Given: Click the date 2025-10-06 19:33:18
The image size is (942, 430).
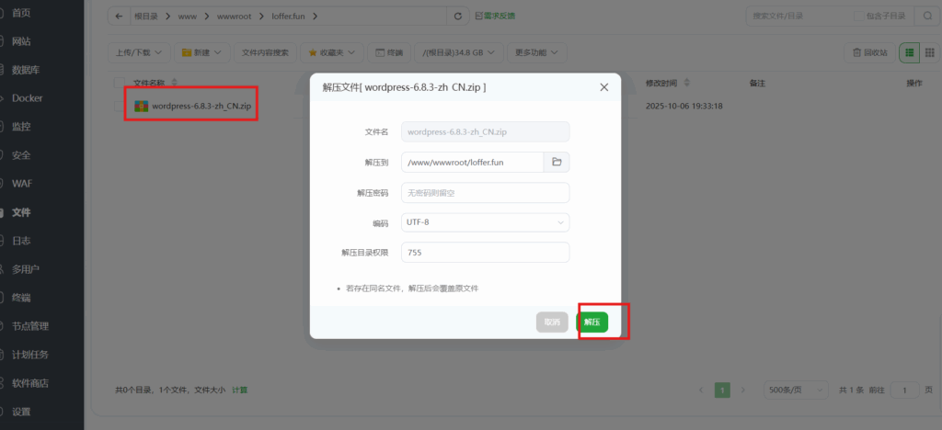Looking at the screenshot, I should coord(684,107).
